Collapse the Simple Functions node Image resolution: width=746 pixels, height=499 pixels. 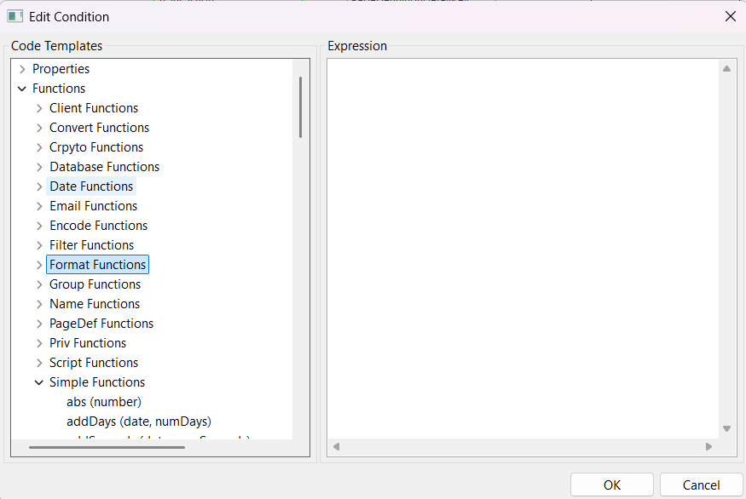pyautogui.click(x=39, y=382)
